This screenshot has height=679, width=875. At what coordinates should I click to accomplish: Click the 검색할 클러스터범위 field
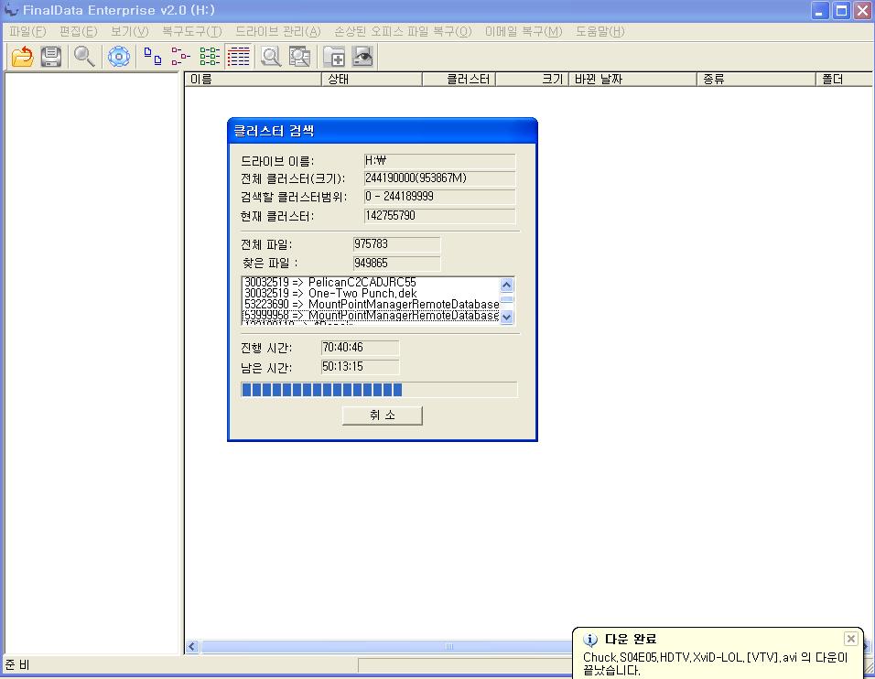[439, 197]
